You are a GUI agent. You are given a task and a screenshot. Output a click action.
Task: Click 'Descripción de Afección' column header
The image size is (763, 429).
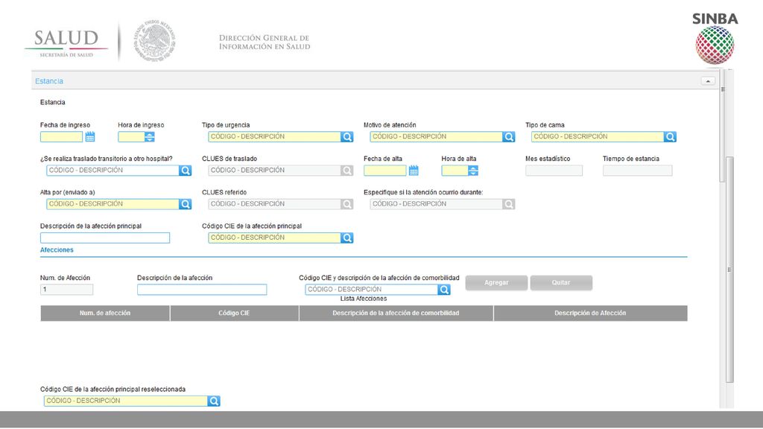590,314
